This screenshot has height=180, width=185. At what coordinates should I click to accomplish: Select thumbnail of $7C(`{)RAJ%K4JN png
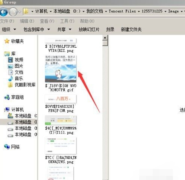click(61, 146)
